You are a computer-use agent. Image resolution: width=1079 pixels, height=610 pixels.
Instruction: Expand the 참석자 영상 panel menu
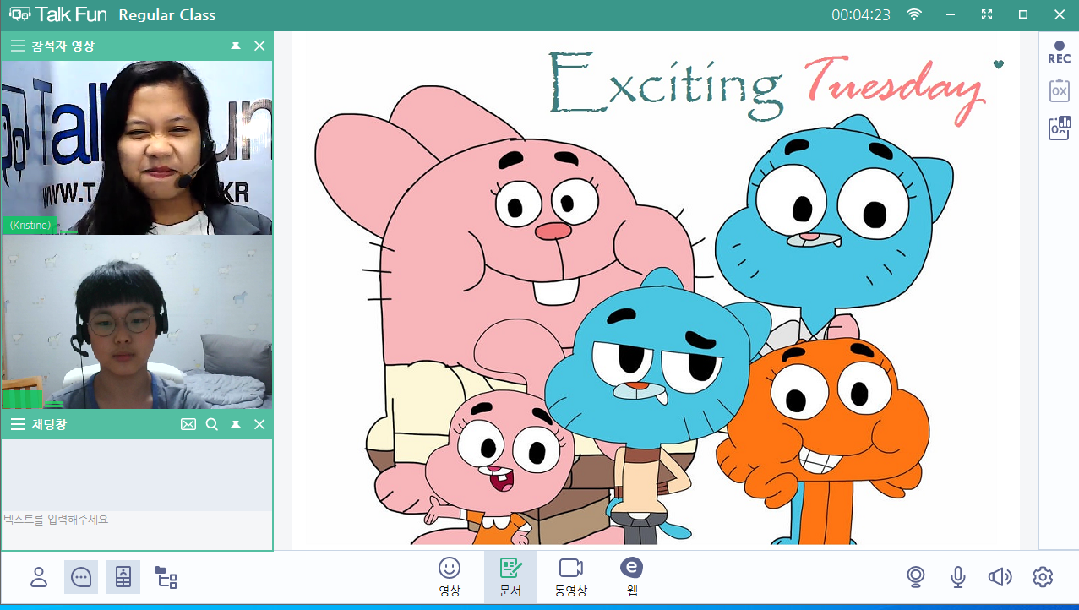tap(17, 46)
